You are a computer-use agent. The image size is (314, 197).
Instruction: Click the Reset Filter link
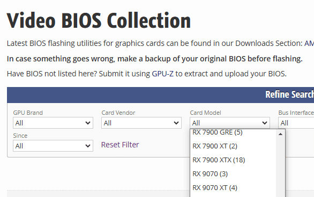point(120,145)
